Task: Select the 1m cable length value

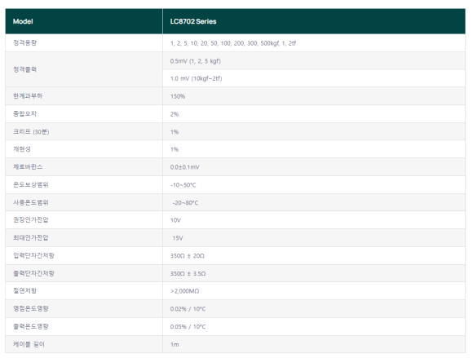Action: click(x=175, y=344)
